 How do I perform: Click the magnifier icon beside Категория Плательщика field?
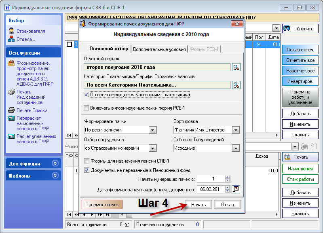236,85
